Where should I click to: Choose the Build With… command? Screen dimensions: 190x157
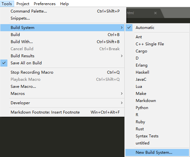[62, 42]
